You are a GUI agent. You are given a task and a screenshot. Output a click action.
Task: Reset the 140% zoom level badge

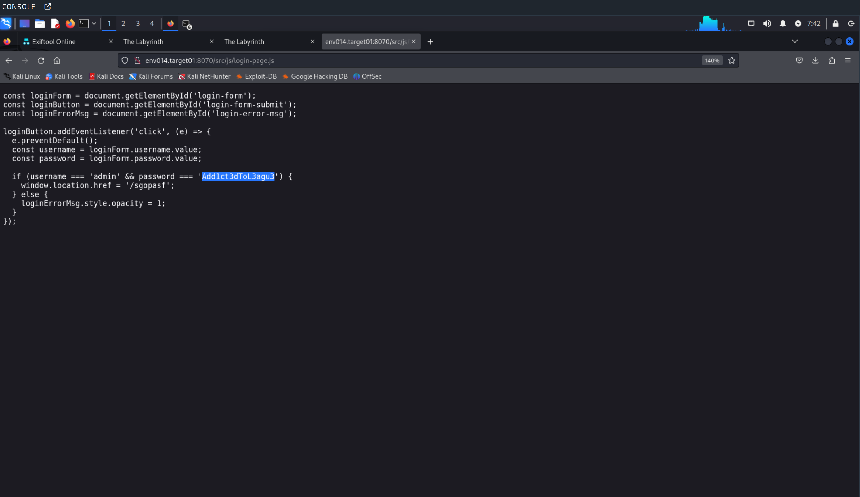[x=712, y=60]
